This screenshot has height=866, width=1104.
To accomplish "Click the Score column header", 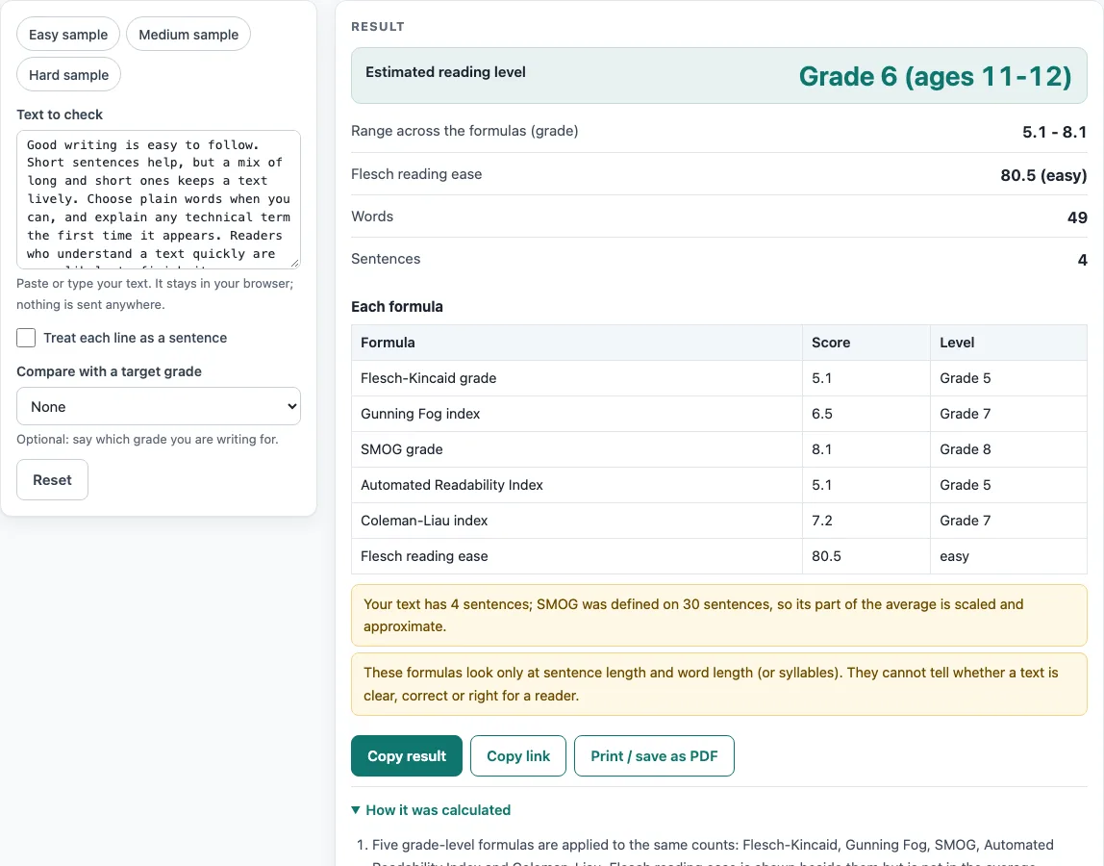I will point(866,343).
